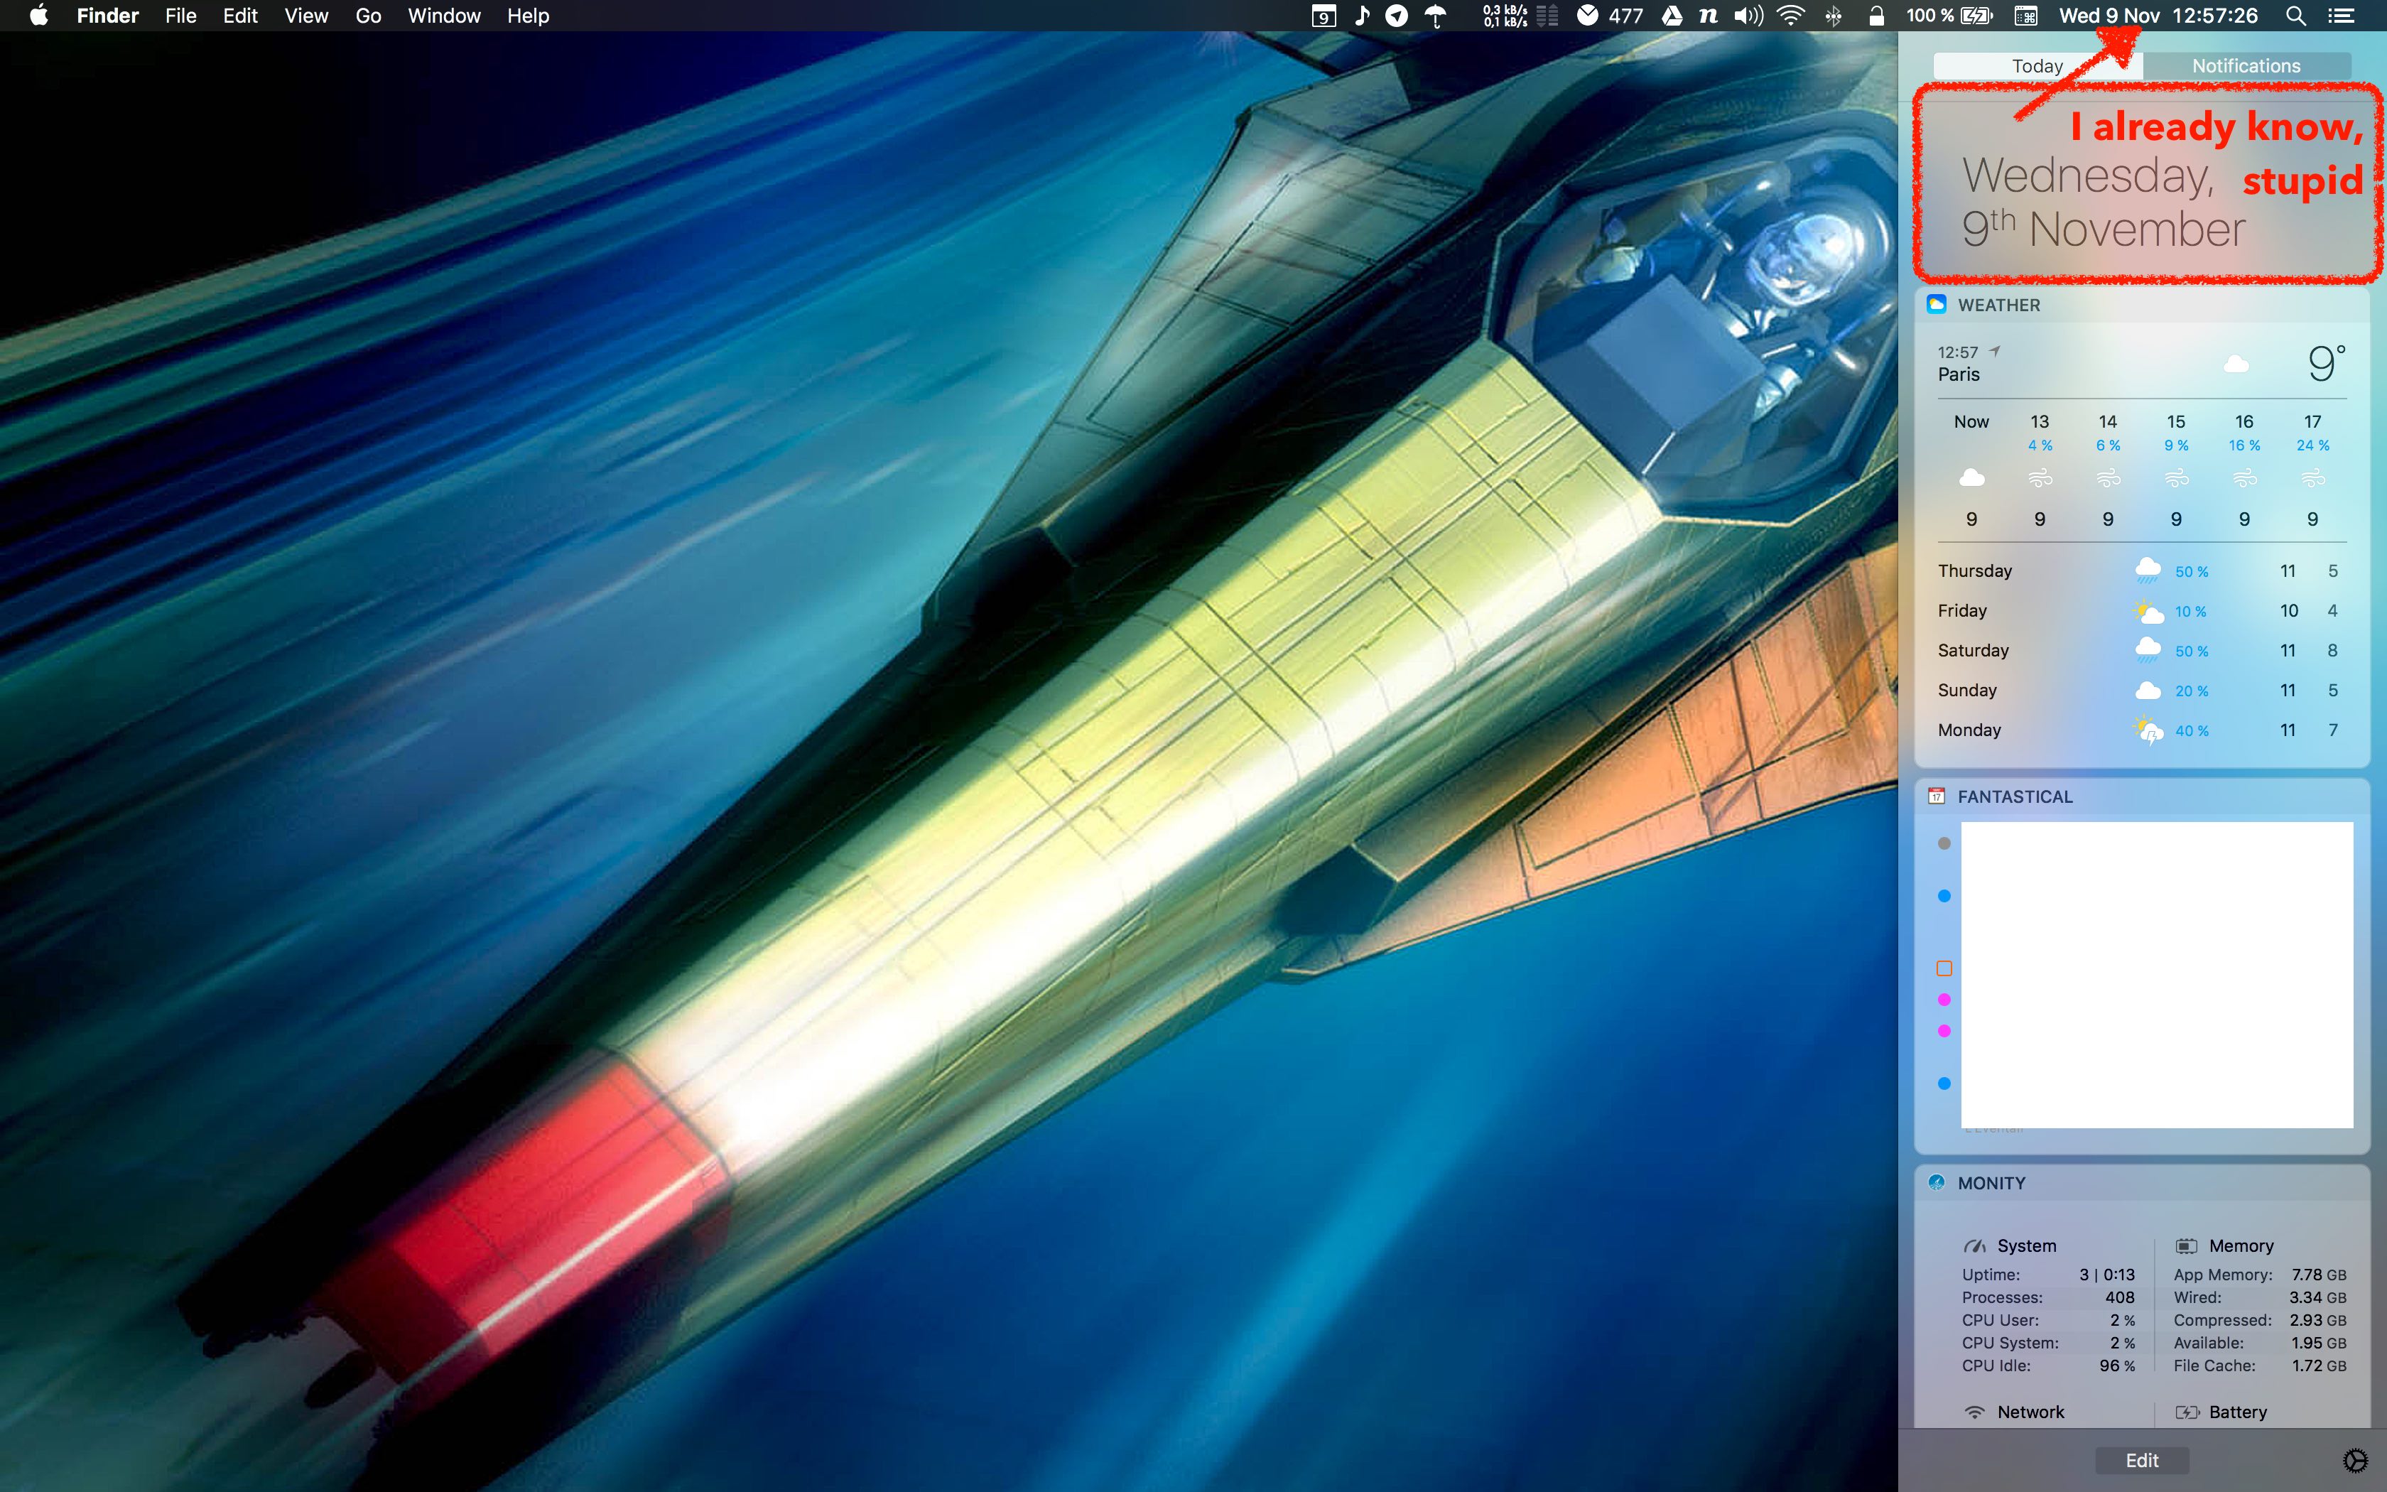The height and width of the screenshot is (1492, 2387).
Task: Open the Window menu
Action: [444, 16]
